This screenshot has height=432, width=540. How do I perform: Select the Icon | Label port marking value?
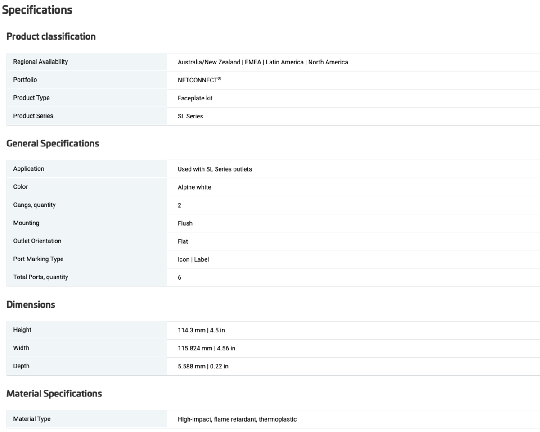point(193,259)
